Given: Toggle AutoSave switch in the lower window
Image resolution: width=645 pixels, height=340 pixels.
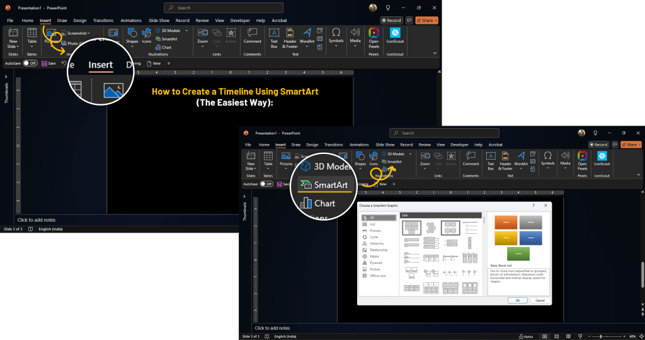Looking at the screenshot, I should [267, 184].
